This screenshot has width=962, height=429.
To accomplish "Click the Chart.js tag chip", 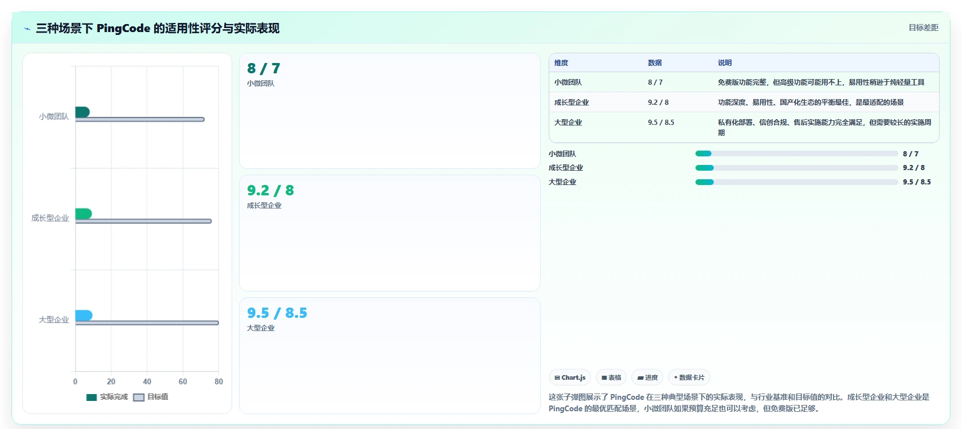I will (570, 377).
